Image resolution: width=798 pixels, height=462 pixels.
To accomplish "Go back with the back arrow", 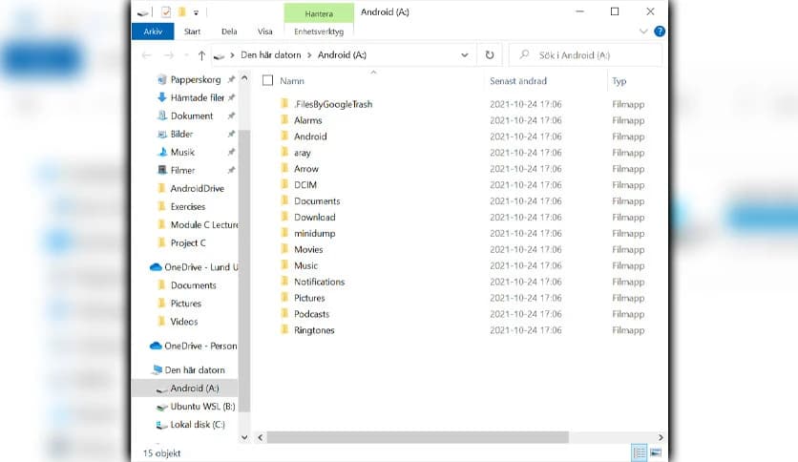I will (x=147, y=55).
